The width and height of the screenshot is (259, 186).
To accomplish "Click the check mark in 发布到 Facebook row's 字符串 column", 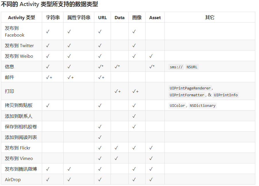I will [x=48, y=31].
